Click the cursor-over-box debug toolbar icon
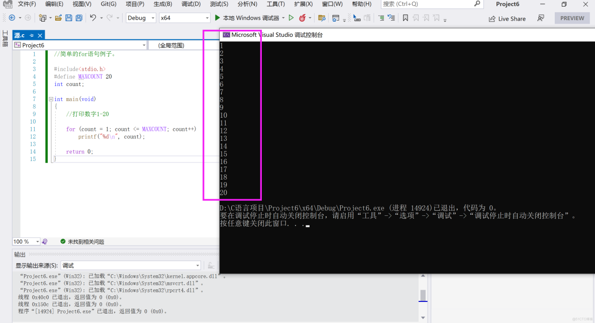This screenshot has width=595, height=323. tap(357, 18)
